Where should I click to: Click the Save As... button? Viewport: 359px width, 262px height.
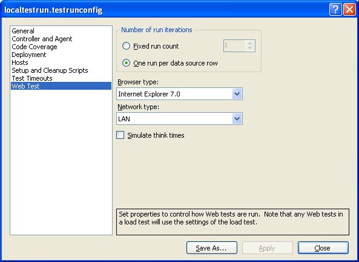(x=211, y=248)
